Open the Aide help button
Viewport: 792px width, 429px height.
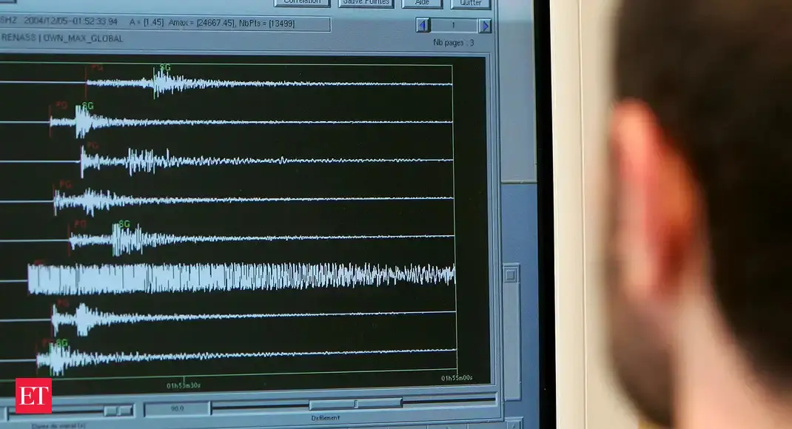(x=423, y=2)
